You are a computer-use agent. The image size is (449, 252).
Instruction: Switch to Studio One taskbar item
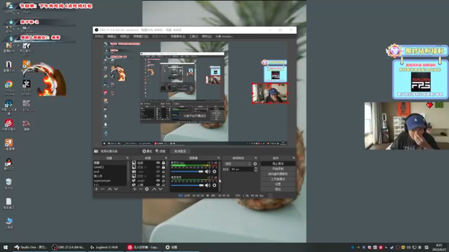31,247
